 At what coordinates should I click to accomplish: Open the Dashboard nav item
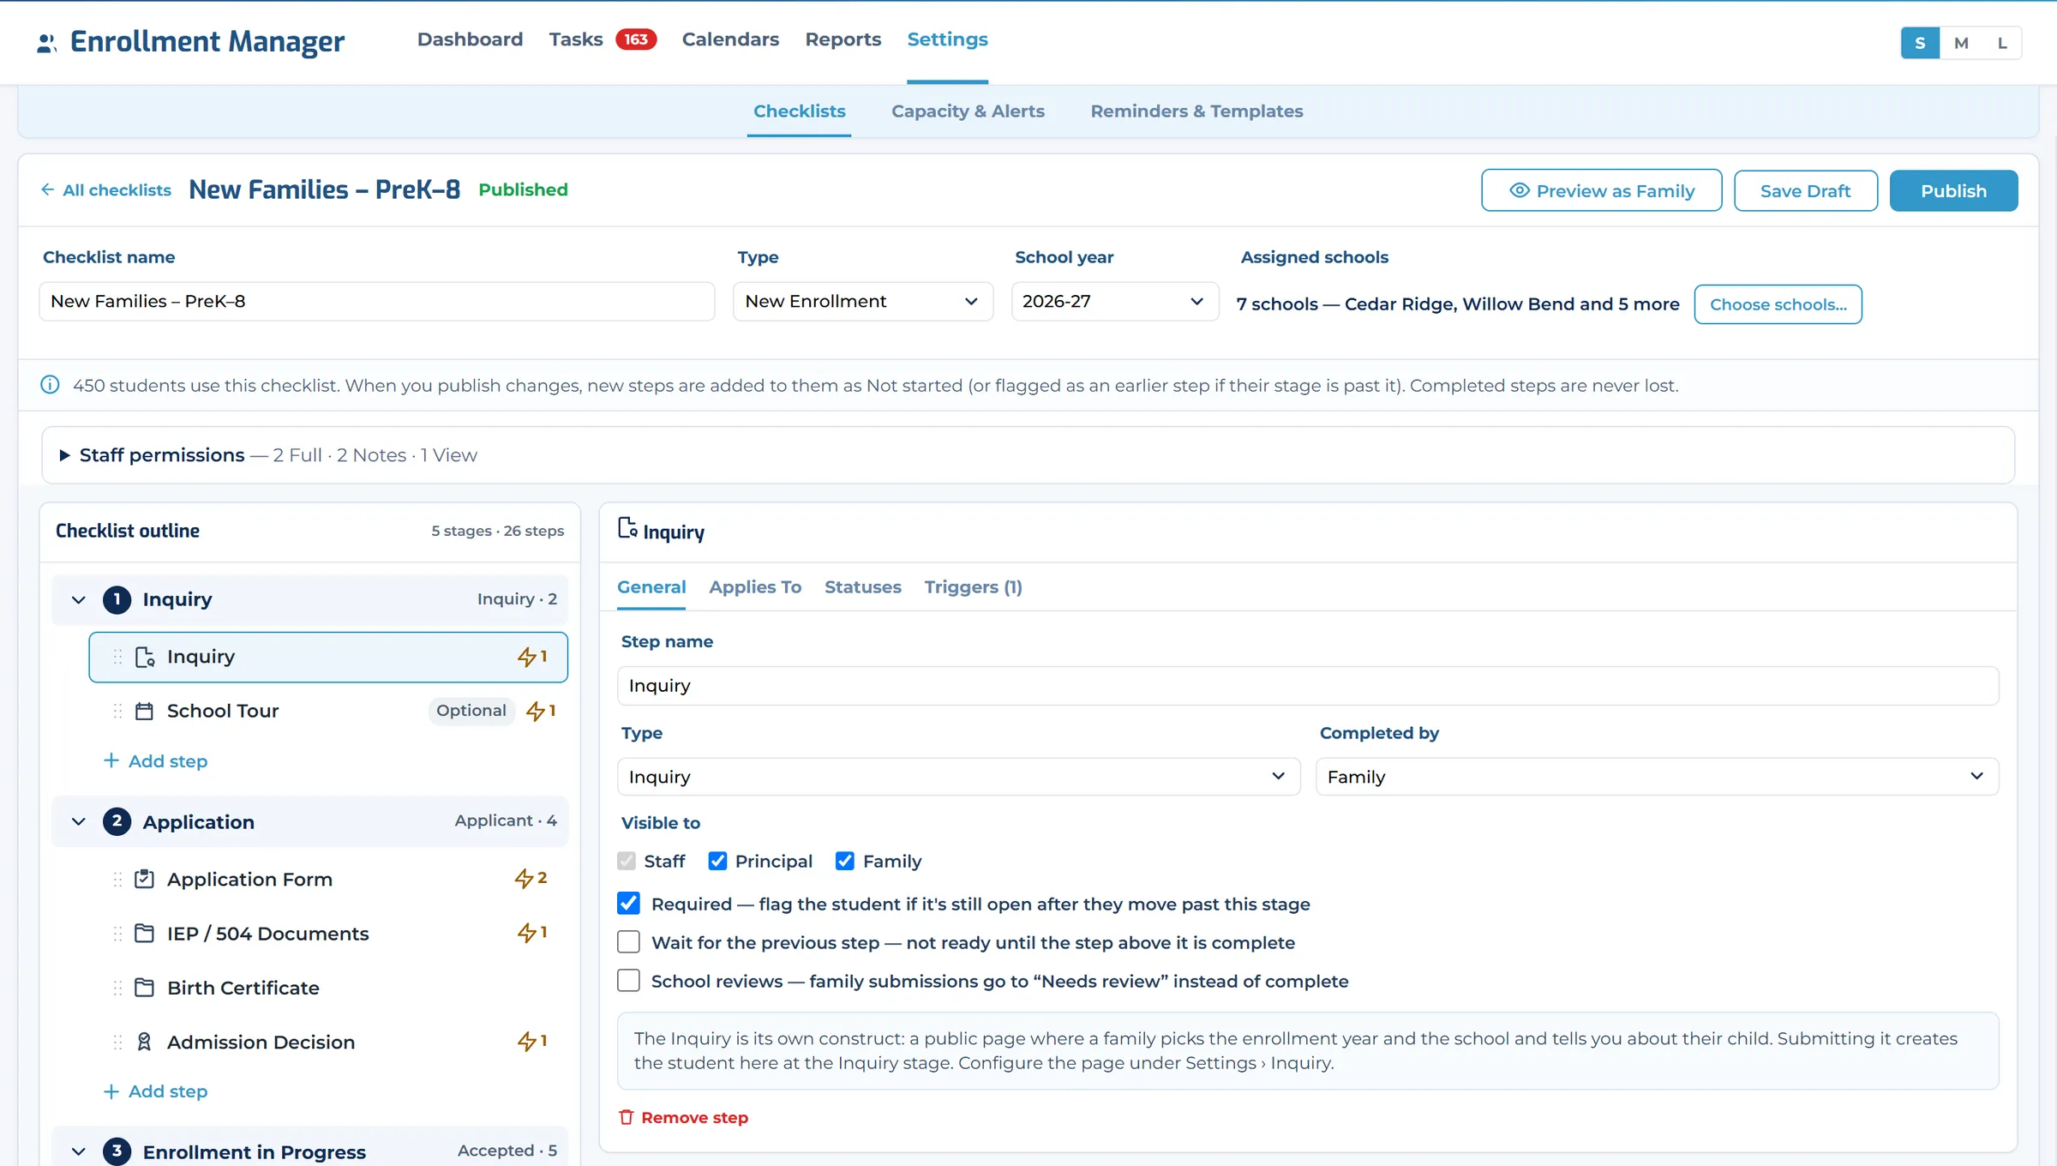point(470,39)
